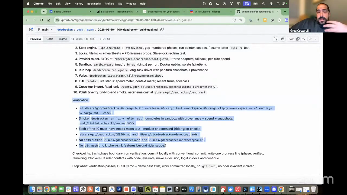Copy raw file contents icon
347x195 pixels.
[x=298, y=39]
